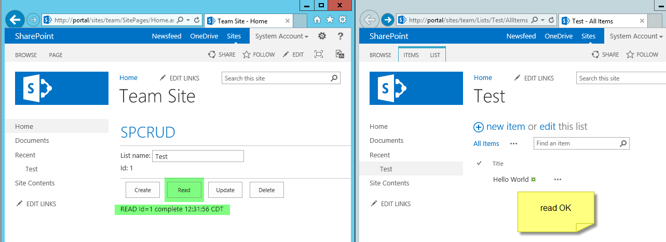Open the BROWSE tab in Team Site ribbon

(26, 55)
